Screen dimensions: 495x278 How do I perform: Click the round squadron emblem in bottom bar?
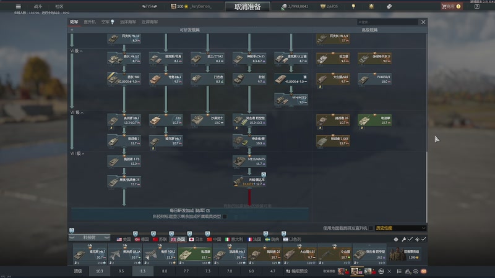click(x=381, y=271)
